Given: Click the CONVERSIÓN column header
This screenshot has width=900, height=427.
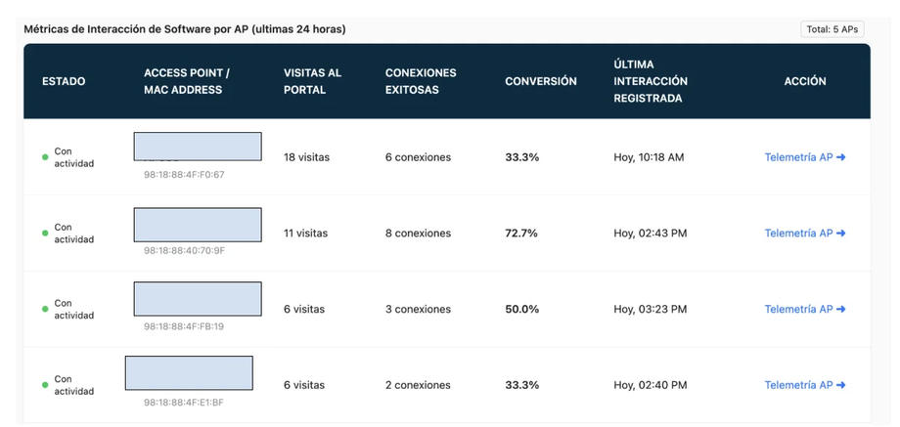Looking at the screenshot, I should tap(541, 81).
